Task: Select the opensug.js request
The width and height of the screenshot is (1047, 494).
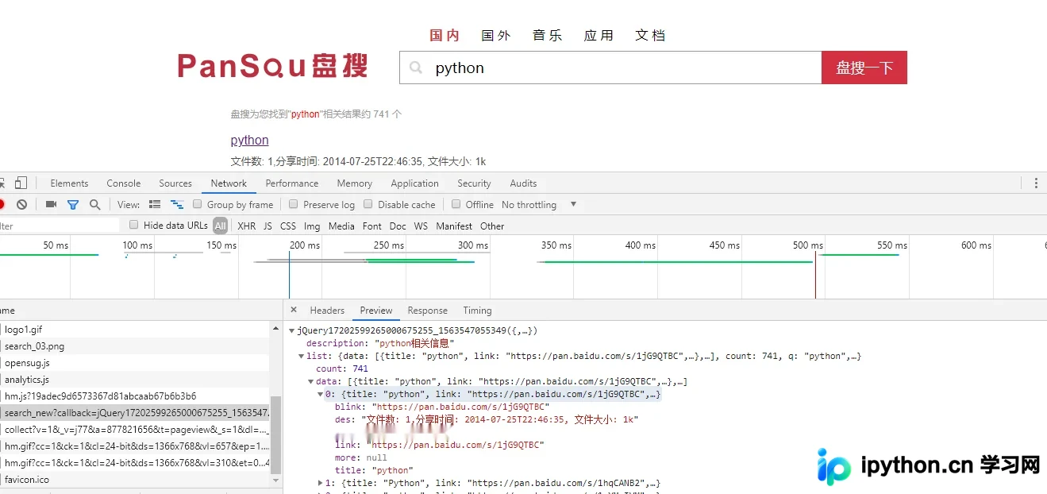Action: pyautogui.click(x=135, y=362)
